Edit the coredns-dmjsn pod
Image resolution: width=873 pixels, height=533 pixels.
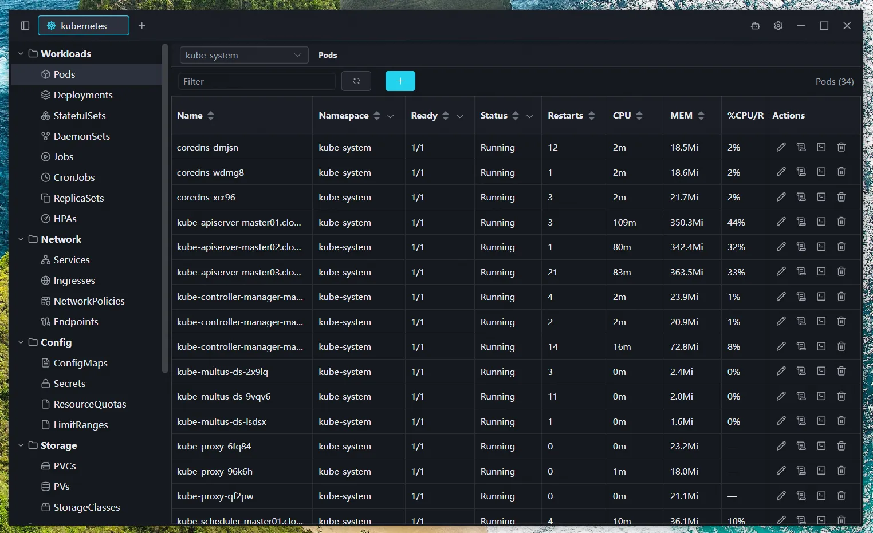(x=781, y=147)
